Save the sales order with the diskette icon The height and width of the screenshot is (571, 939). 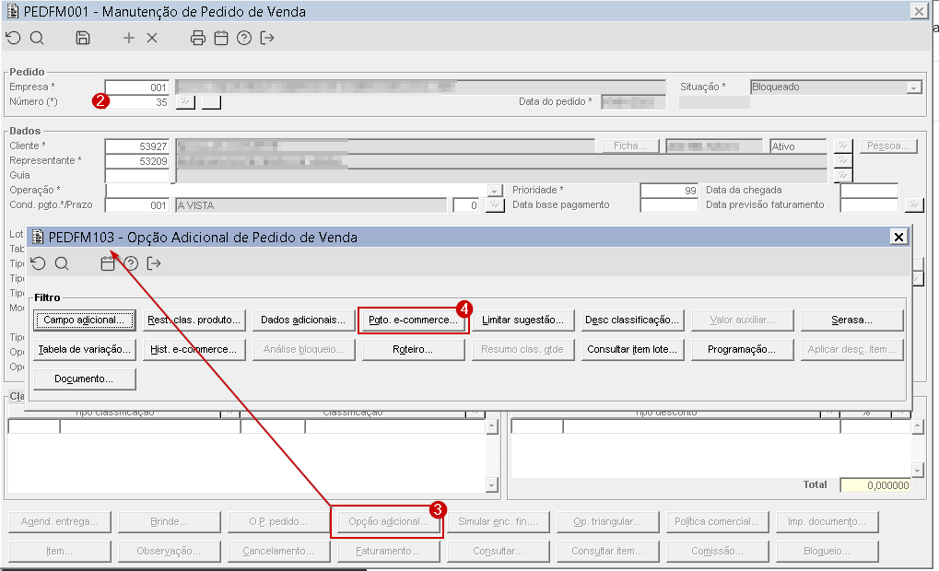click(x=83, y=39)
